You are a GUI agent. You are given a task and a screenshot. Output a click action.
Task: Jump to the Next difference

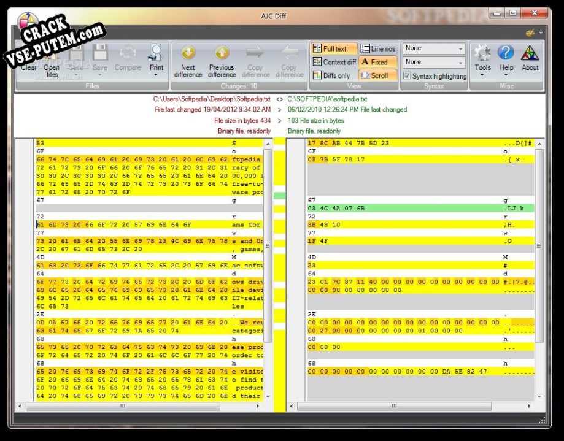[x=188, y=54]
